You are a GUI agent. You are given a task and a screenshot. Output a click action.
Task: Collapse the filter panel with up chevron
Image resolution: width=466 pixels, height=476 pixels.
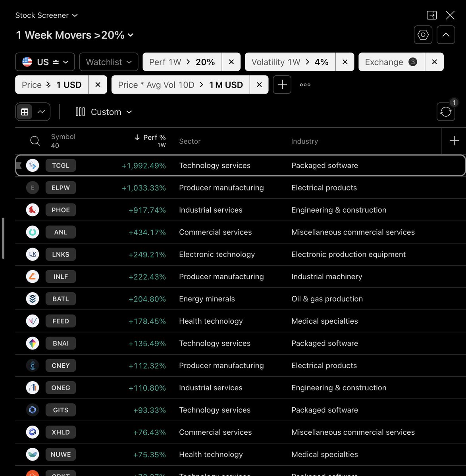click(x=446, y=35)
